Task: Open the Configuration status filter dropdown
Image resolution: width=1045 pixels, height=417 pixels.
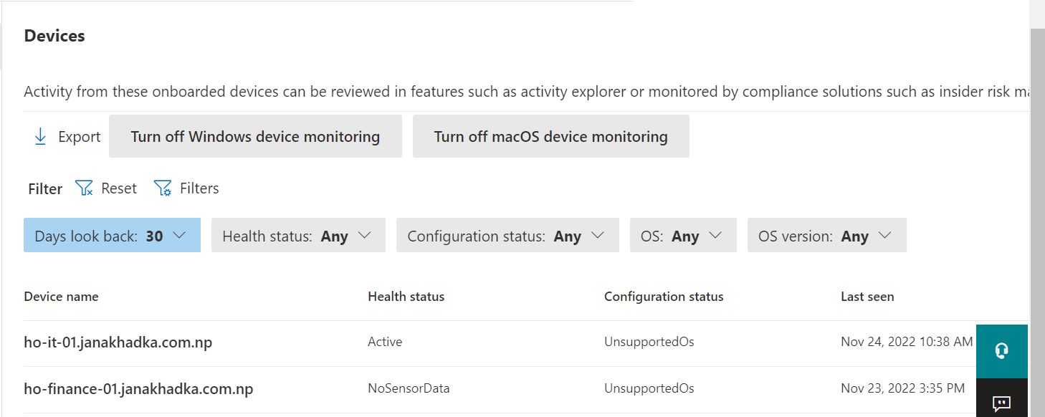Action: click(x=507, y=236)
